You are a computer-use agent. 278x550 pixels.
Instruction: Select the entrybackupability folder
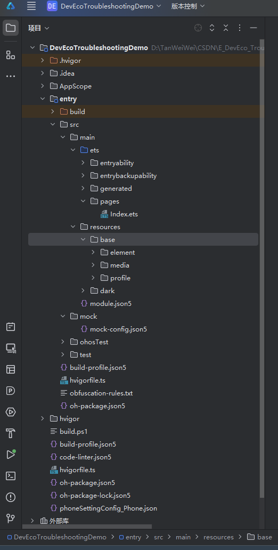click(x=124, y=176)
